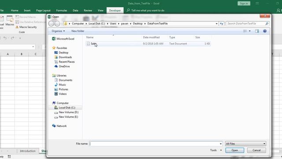Click Record Macro in the ribbon
The height and width of the screenshot is (159, 282).
click(26, 17)
